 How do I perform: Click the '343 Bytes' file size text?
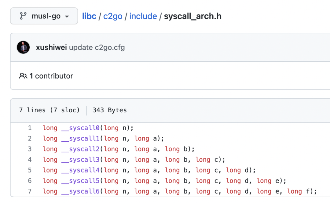pos(110,110)
